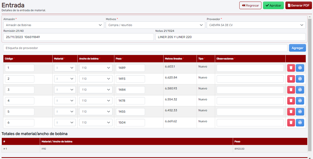Delete the row with weight 1504

point(291,123)
